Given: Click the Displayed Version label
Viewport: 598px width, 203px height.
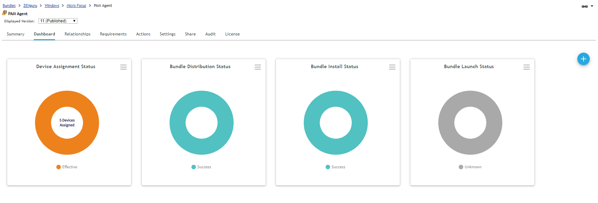Looking at the screenshot, I should pyautogui.click(x=20, y=21).
